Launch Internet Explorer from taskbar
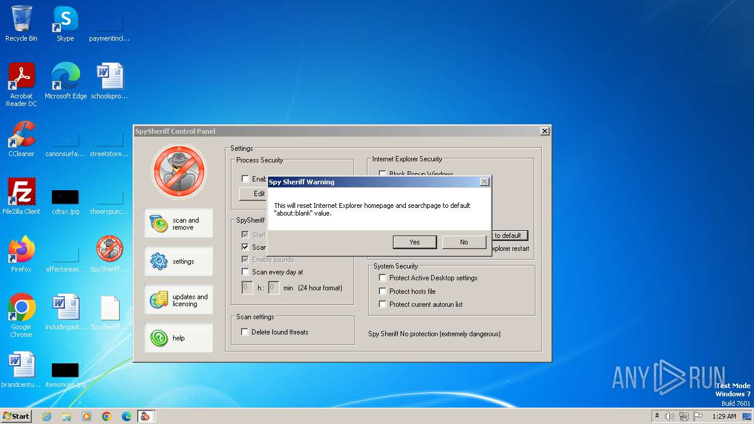This screenshot has width=754, height=424. coord(47,416)
